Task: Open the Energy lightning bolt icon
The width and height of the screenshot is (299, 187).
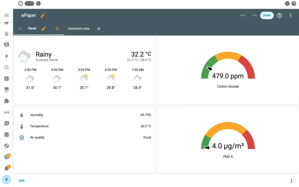Action: [x=6, y=56]
